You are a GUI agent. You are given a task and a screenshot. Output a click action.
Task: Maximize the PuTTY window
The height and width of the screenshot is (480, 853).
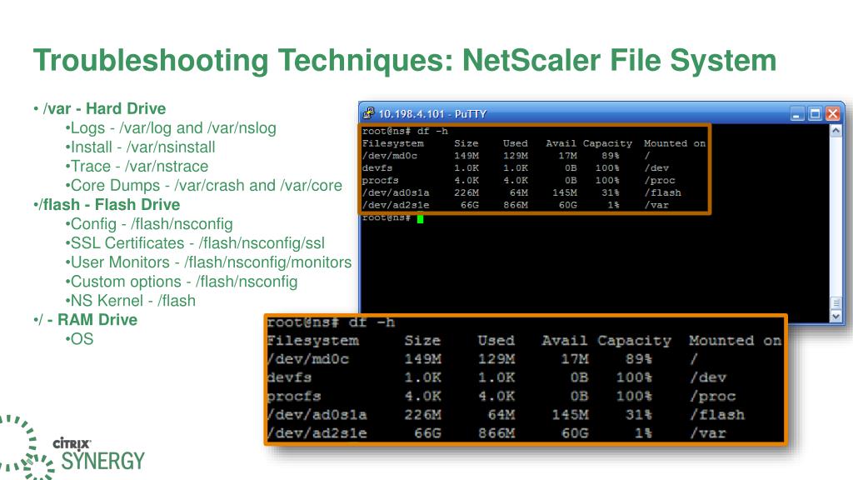[815, 113]
